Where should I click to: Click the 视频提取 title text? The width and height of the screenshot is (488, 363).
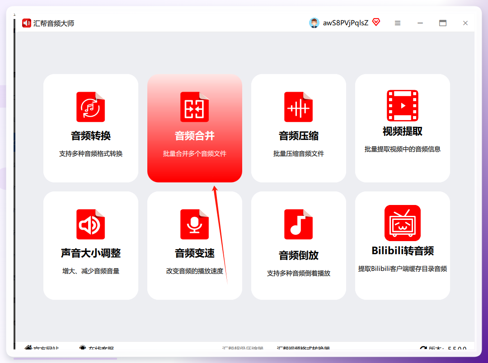403,131
